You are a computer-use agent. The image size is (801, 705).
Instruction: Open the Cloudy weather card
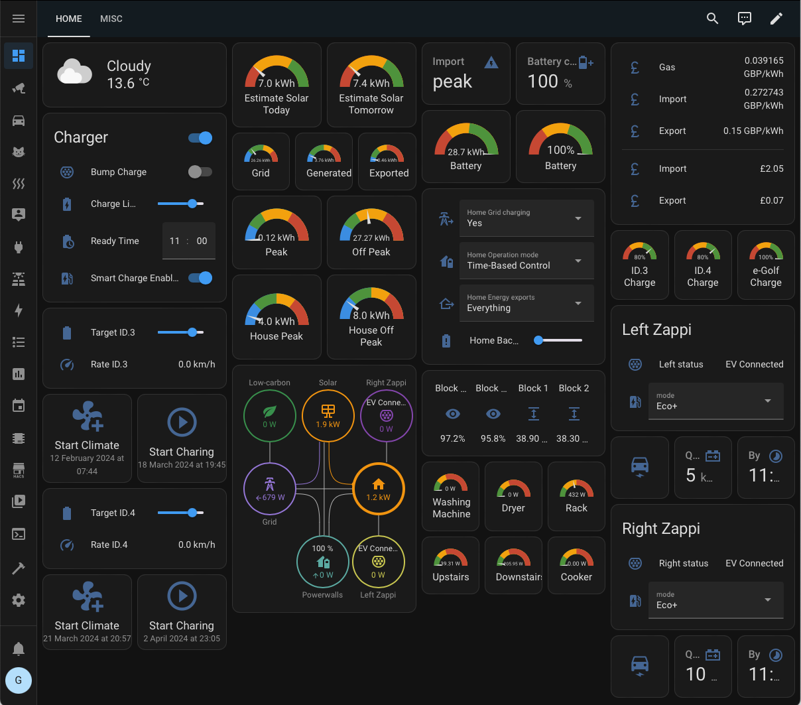(x=135, y=75)
